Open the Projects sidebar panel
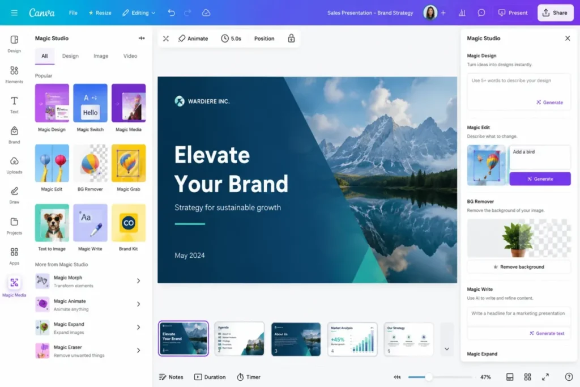580x387 pixels. tap(14, 226)
